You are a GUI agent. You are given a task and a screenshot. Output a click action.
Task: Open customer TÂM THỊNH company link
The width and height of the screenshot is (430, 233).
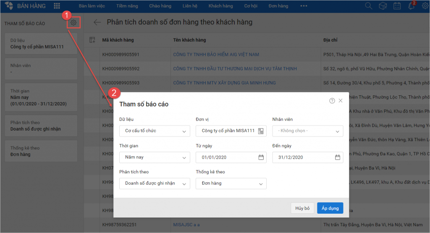[235, 68]
